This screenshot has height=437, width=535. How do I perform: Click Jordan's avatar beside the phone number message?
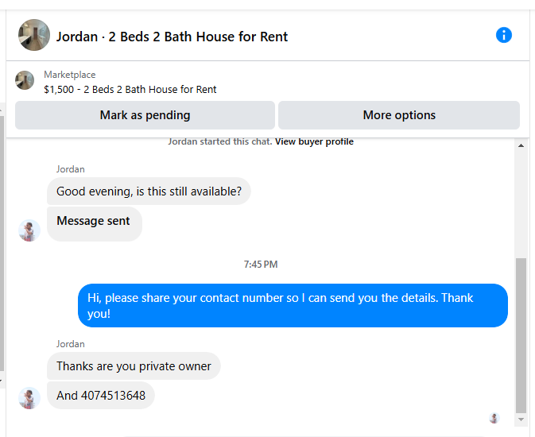click(29, 398)
